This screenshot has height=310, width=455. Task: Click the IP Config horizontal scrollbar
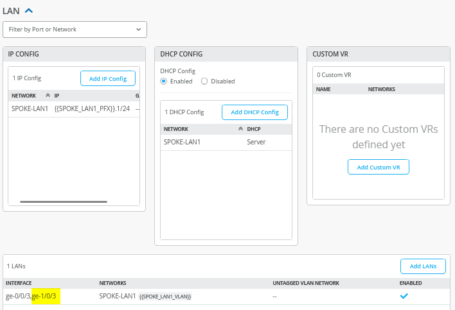tap(64, 202)
